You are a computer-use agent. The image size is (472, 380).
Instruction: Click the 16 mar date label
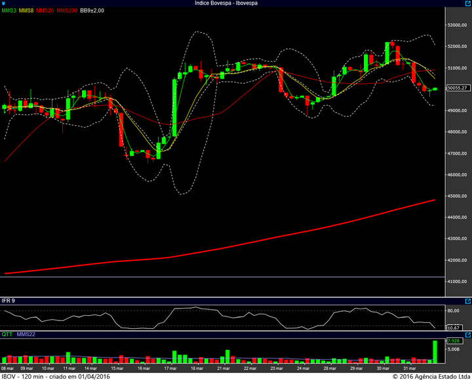point(144,368)
